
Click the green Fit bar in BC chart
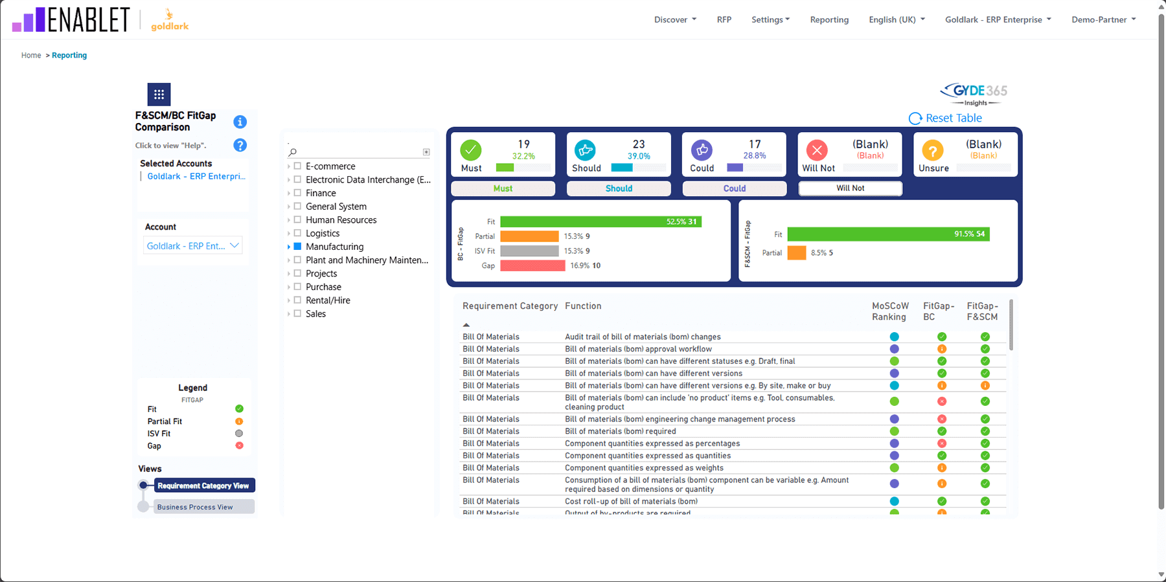tap(600, 221)
